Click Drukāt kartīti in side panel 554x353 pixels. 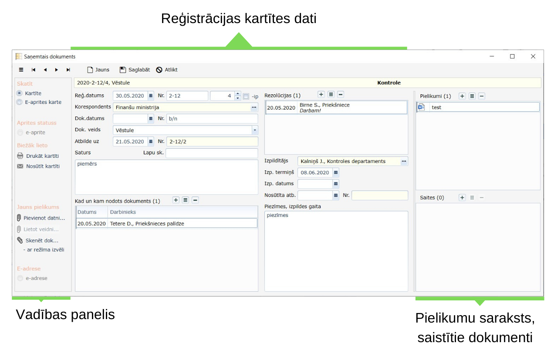click(42, 156)
